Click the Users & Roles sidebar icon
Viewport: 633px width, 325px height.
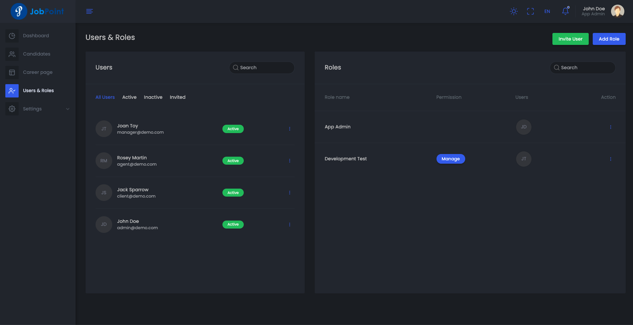point(12,91)
